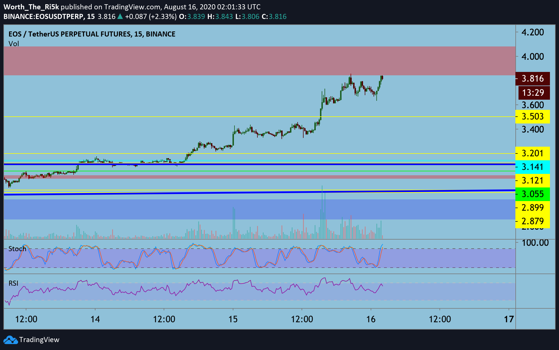Image resolution: width=559 pixels, height=350 pixels.
Task: Select the yellow 3.503 price level label
Action: (x=532, y=116)
